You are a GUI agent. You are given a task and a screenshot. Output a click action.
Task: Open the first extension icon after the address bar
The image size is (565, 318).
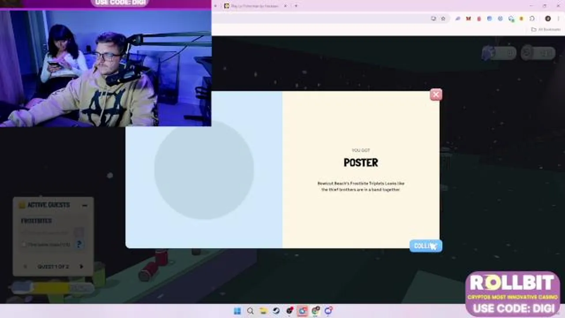457,19
